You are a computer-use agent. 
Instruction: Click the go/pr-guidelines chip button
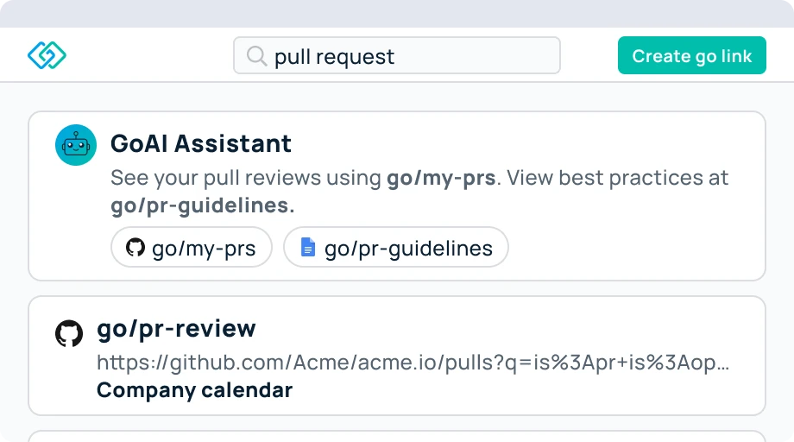396,249
